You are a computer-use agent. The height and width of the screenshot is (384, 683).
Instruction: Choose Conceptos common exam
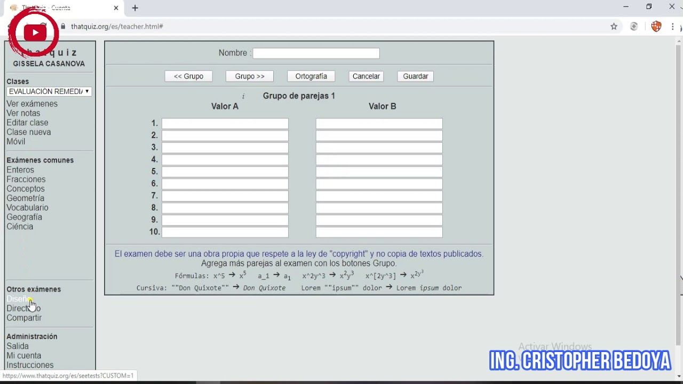click(x=26, y=189)
